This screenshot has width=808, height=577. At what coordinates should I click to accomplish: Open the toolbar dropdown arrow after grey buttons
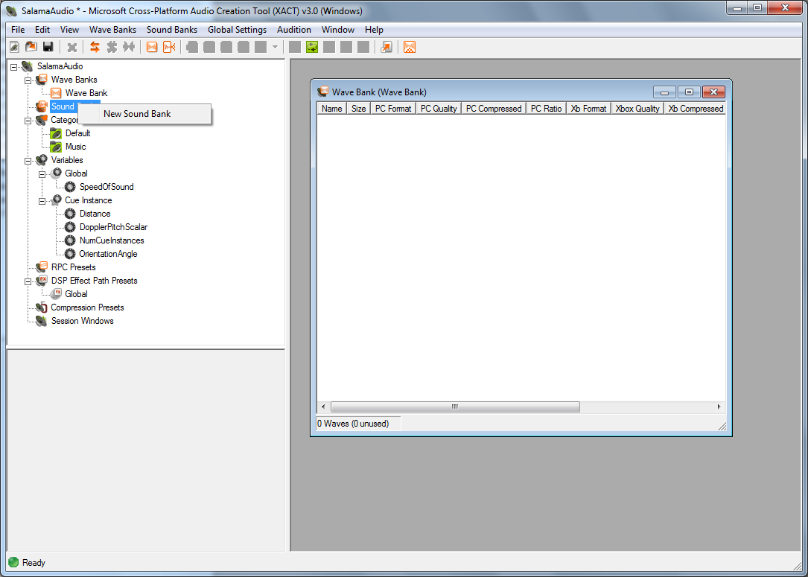[275, 48]
